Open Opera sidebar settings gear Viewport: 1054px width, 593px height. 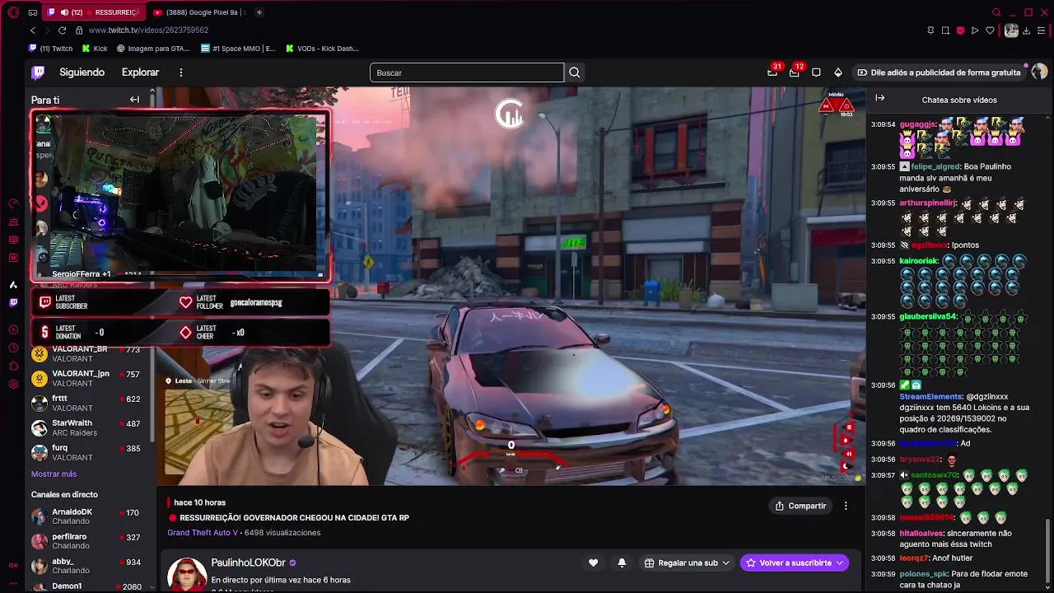tap(13, 385)
